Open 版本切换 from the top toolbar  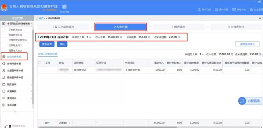[x=204, y=9]
